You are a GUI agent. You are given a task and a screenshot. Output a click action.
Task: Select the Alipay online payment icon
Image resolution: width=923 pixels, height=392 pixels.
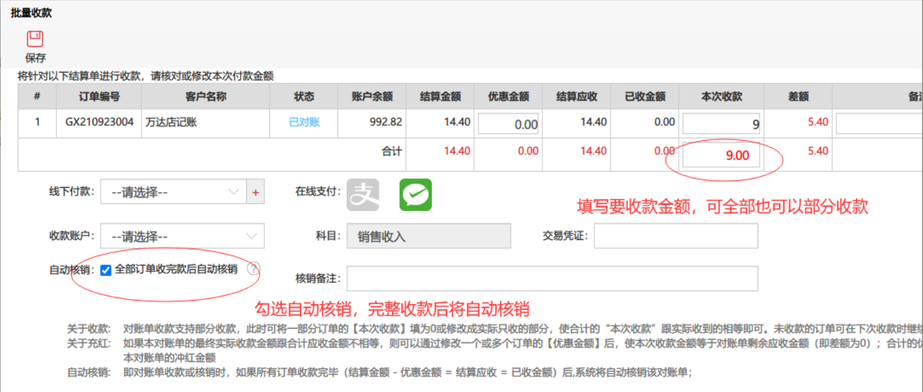tap(363, 195)
